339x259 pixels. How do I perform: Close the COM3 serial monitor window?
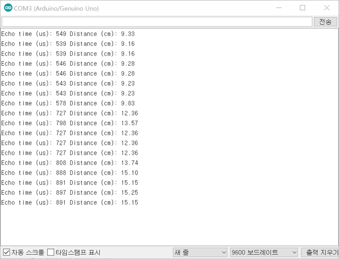pyautogui.click(x=327, y=8)
